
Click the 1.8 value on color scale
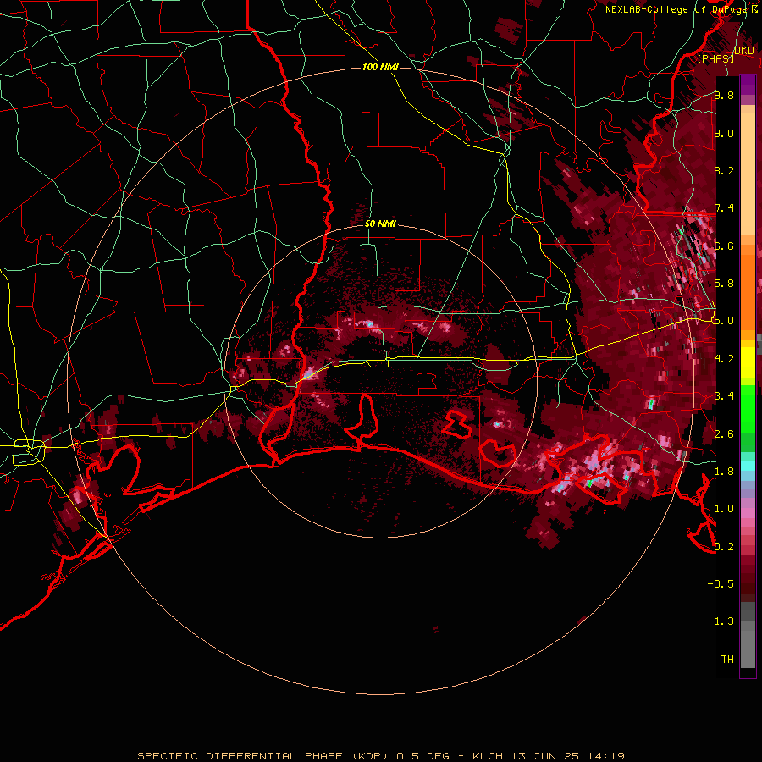pos(724,472)
